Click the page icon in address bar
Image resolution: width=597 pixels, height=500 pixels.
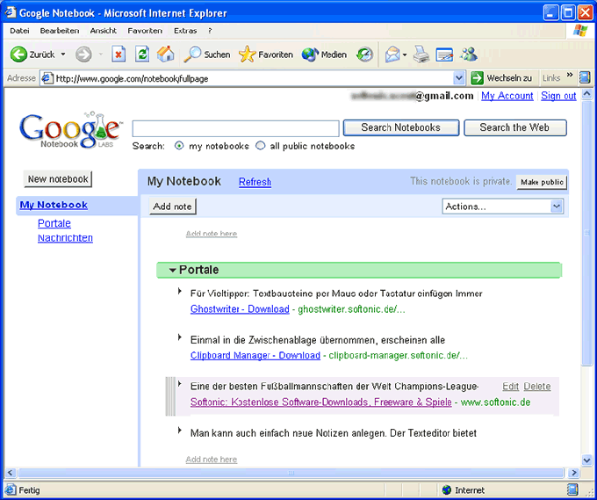tap(47, 78)
